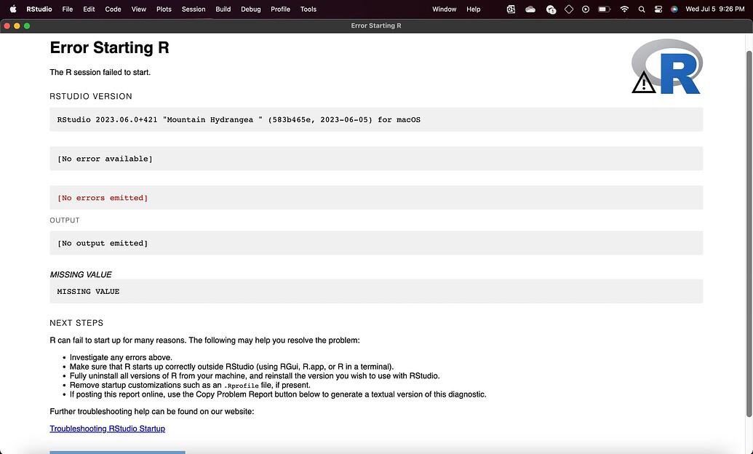Click the "OUTPUT" section label
The width and height of the screenshot is (753, 454).
point(64,220)
